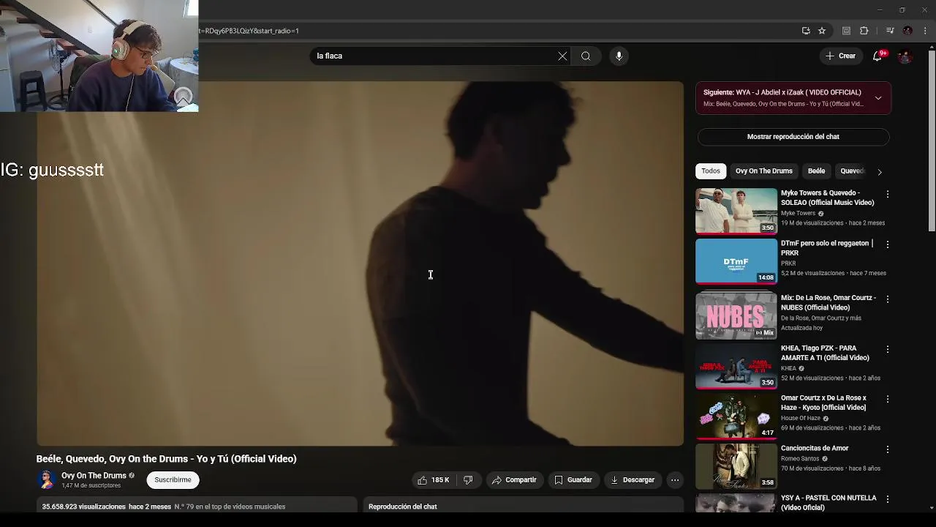
Task: Select the Beéle filter chip
Action: pos(816,171)
